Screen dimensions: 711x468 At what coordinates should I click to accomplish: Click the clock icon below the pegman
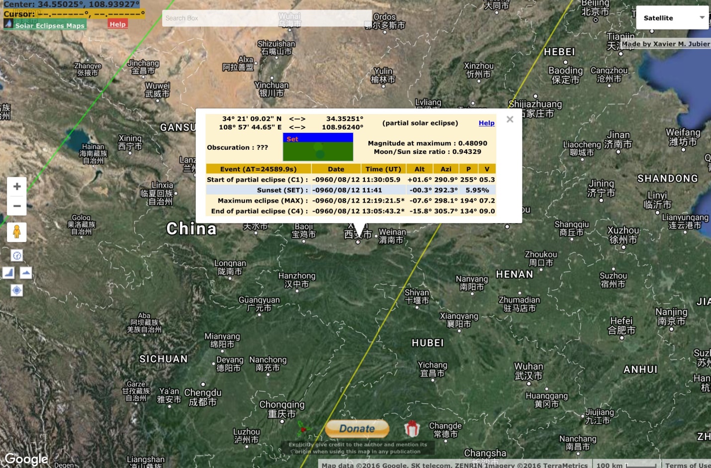pyautogui.click(x=17, y=255)
